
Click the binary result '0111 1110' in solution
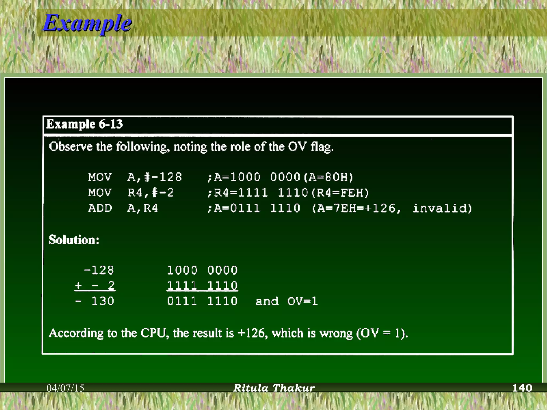point(202,301)
